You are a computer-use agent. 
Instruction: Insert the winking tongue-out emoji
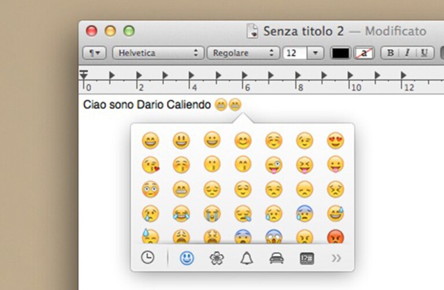point(274,165)
